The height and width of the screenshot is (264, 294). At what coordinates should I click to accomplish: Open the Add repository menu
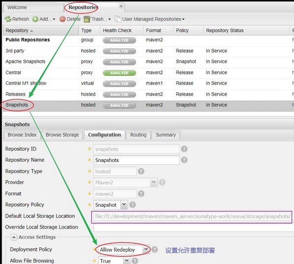coord(44,19)
